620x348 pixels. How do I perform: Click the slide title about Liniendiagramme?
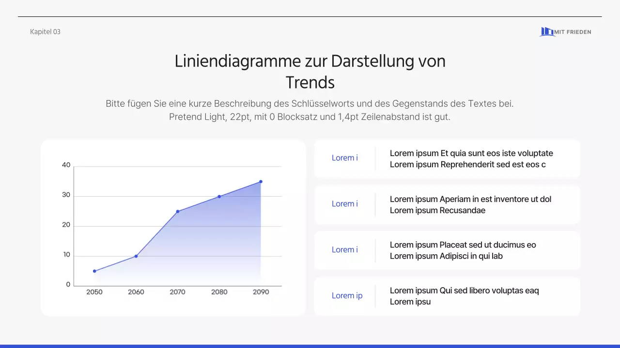pyautogui.click(x=310, y=71)
